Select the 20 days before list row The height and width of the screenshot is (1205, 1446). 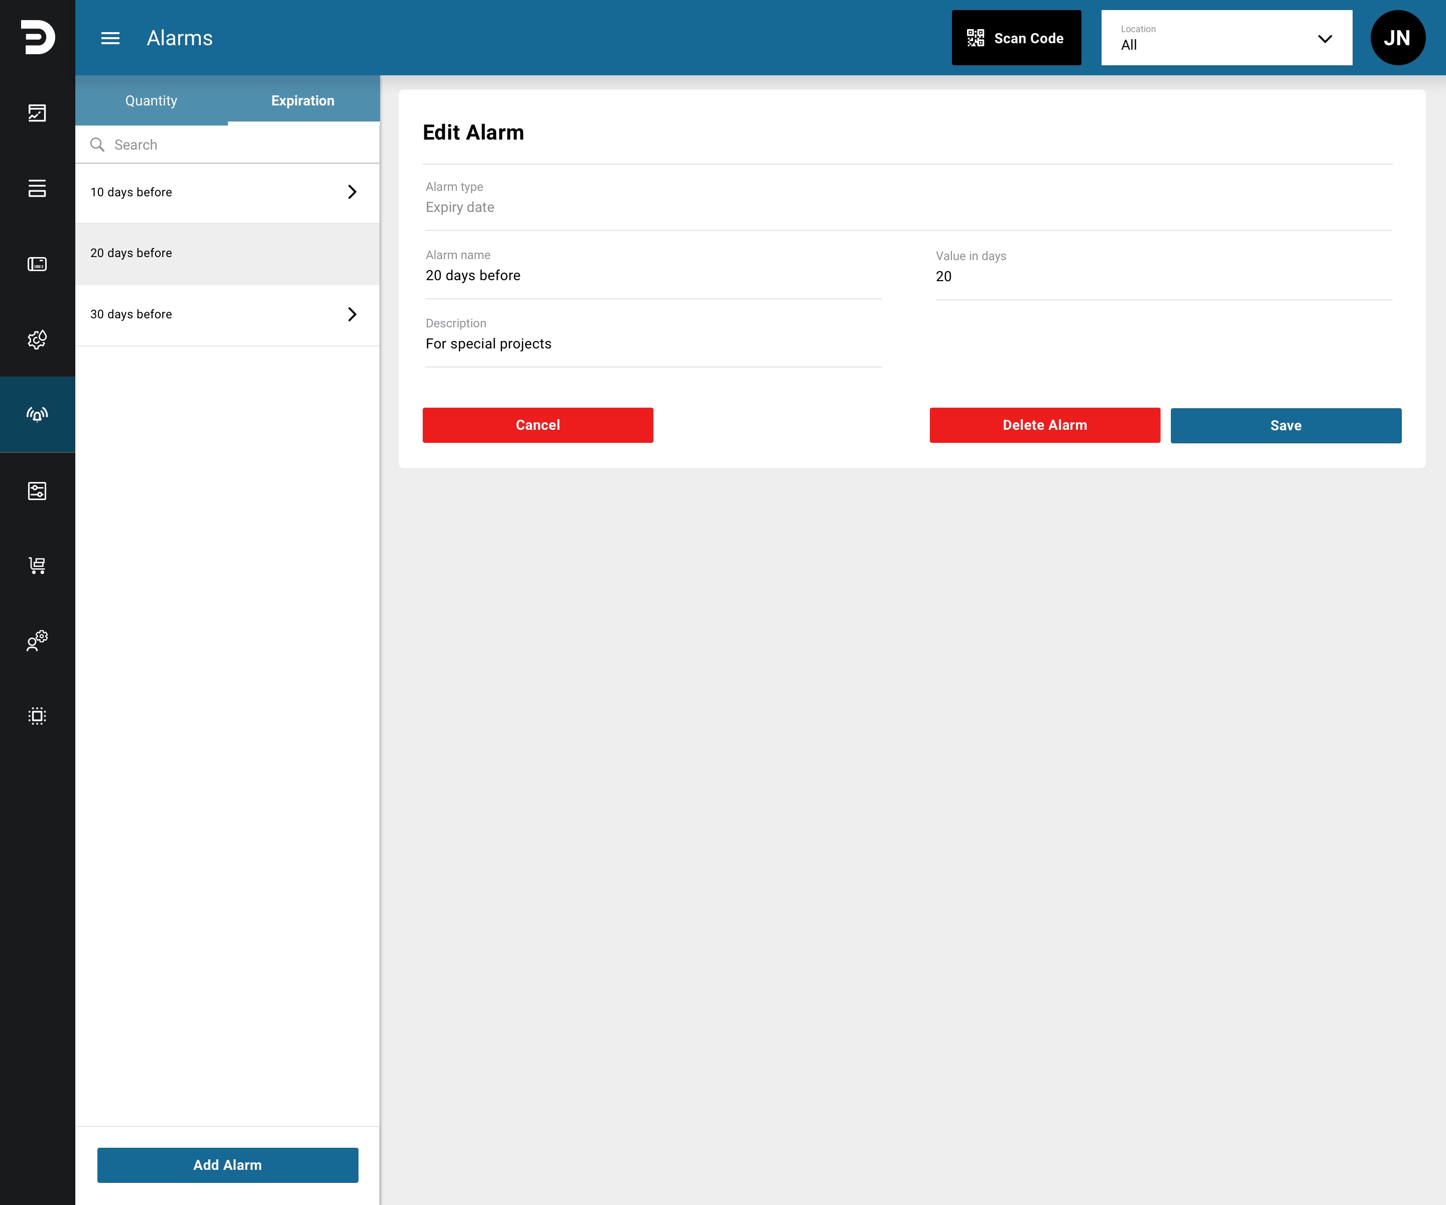pos(227,254)
